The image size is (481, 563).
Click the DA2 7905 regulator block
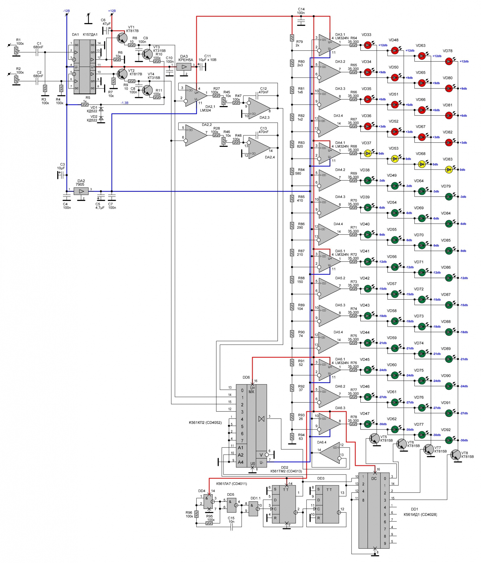pos(81,191)
